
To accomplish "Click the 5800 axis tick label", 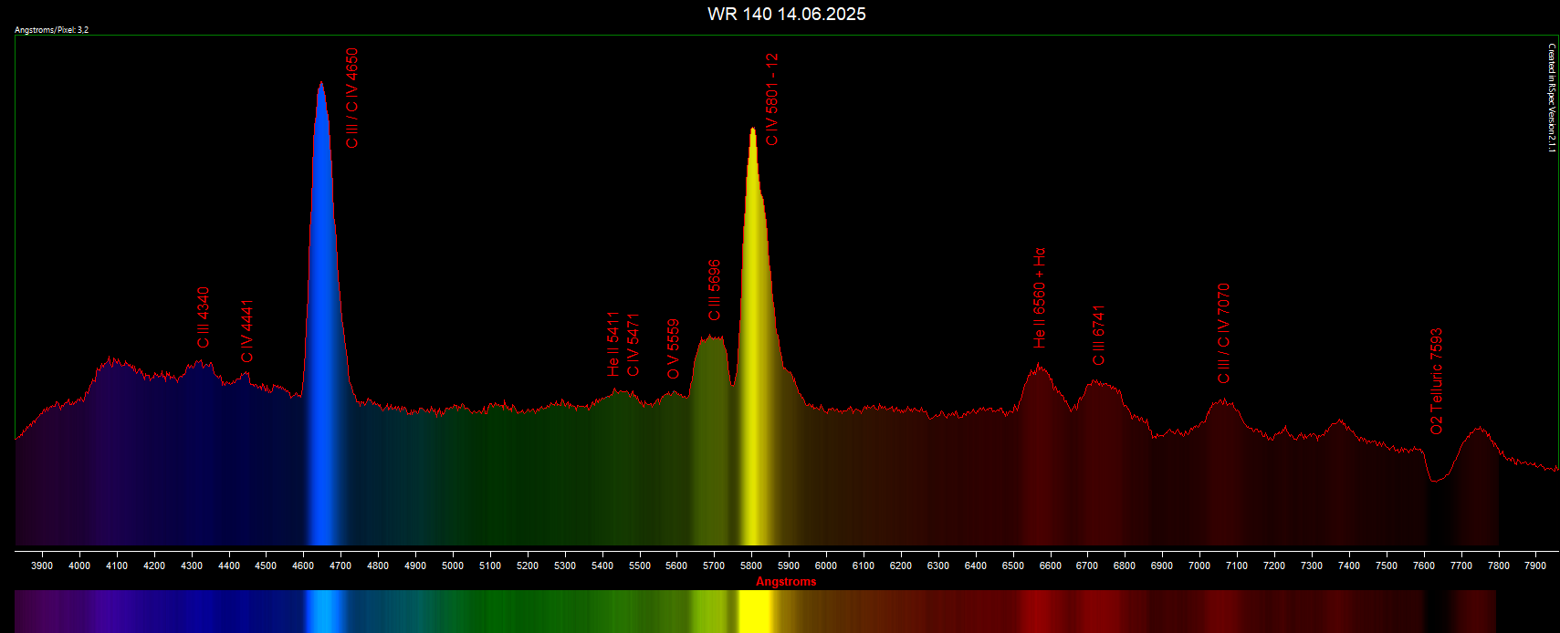I will pyautogui.click(x=751, y=566).
